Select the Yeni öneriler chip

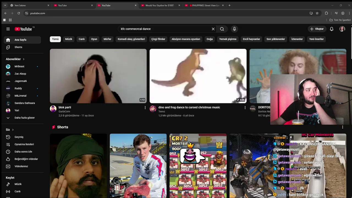pos(316,39)
